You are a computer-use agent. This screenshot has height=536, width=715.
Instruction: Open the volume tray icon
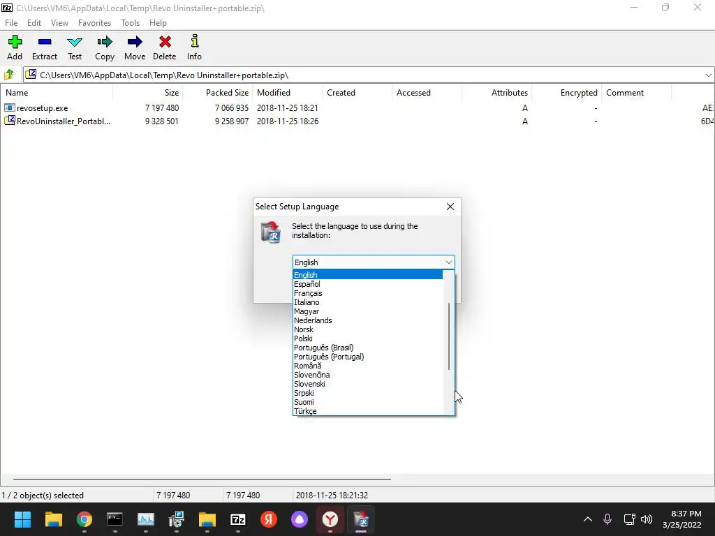tap(647, 519)
